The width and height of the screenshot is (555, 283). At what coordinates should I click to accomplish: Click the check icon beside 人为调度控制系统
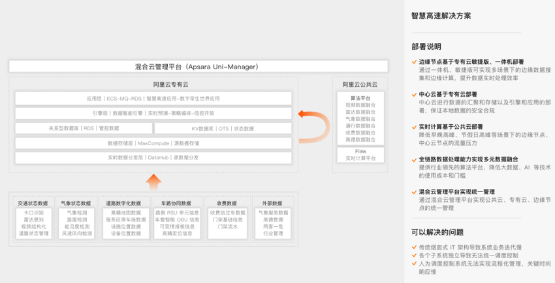414,263
